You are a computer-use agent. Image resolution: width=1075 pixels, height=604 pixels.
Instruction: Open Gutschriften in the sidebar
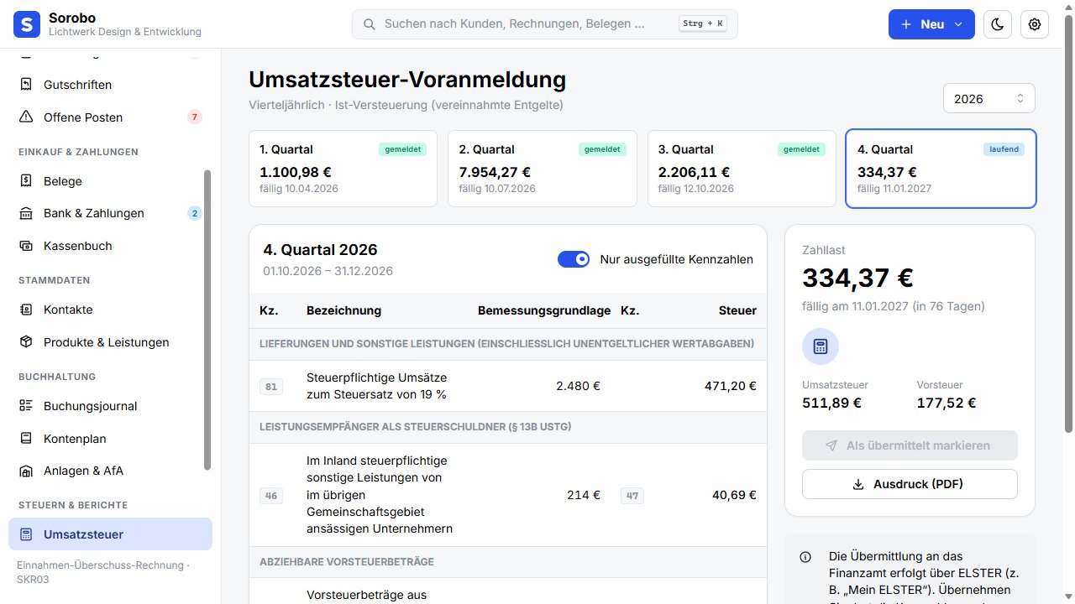(x=110, y=85)
